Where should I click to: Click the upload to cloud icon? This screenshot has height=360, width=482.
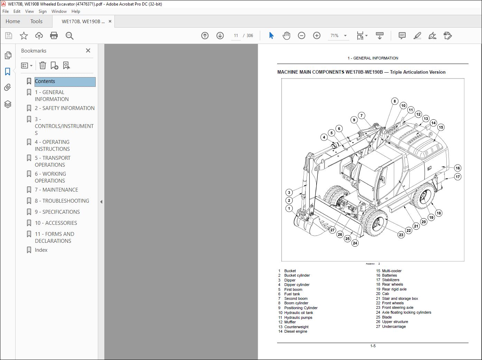[x=39, y=36]
